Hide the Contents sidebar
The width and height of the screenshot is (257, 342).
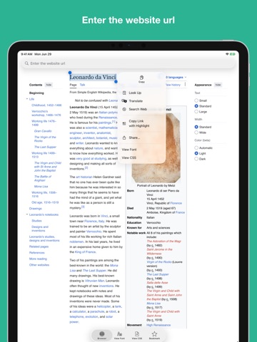[x=49, y=85]
